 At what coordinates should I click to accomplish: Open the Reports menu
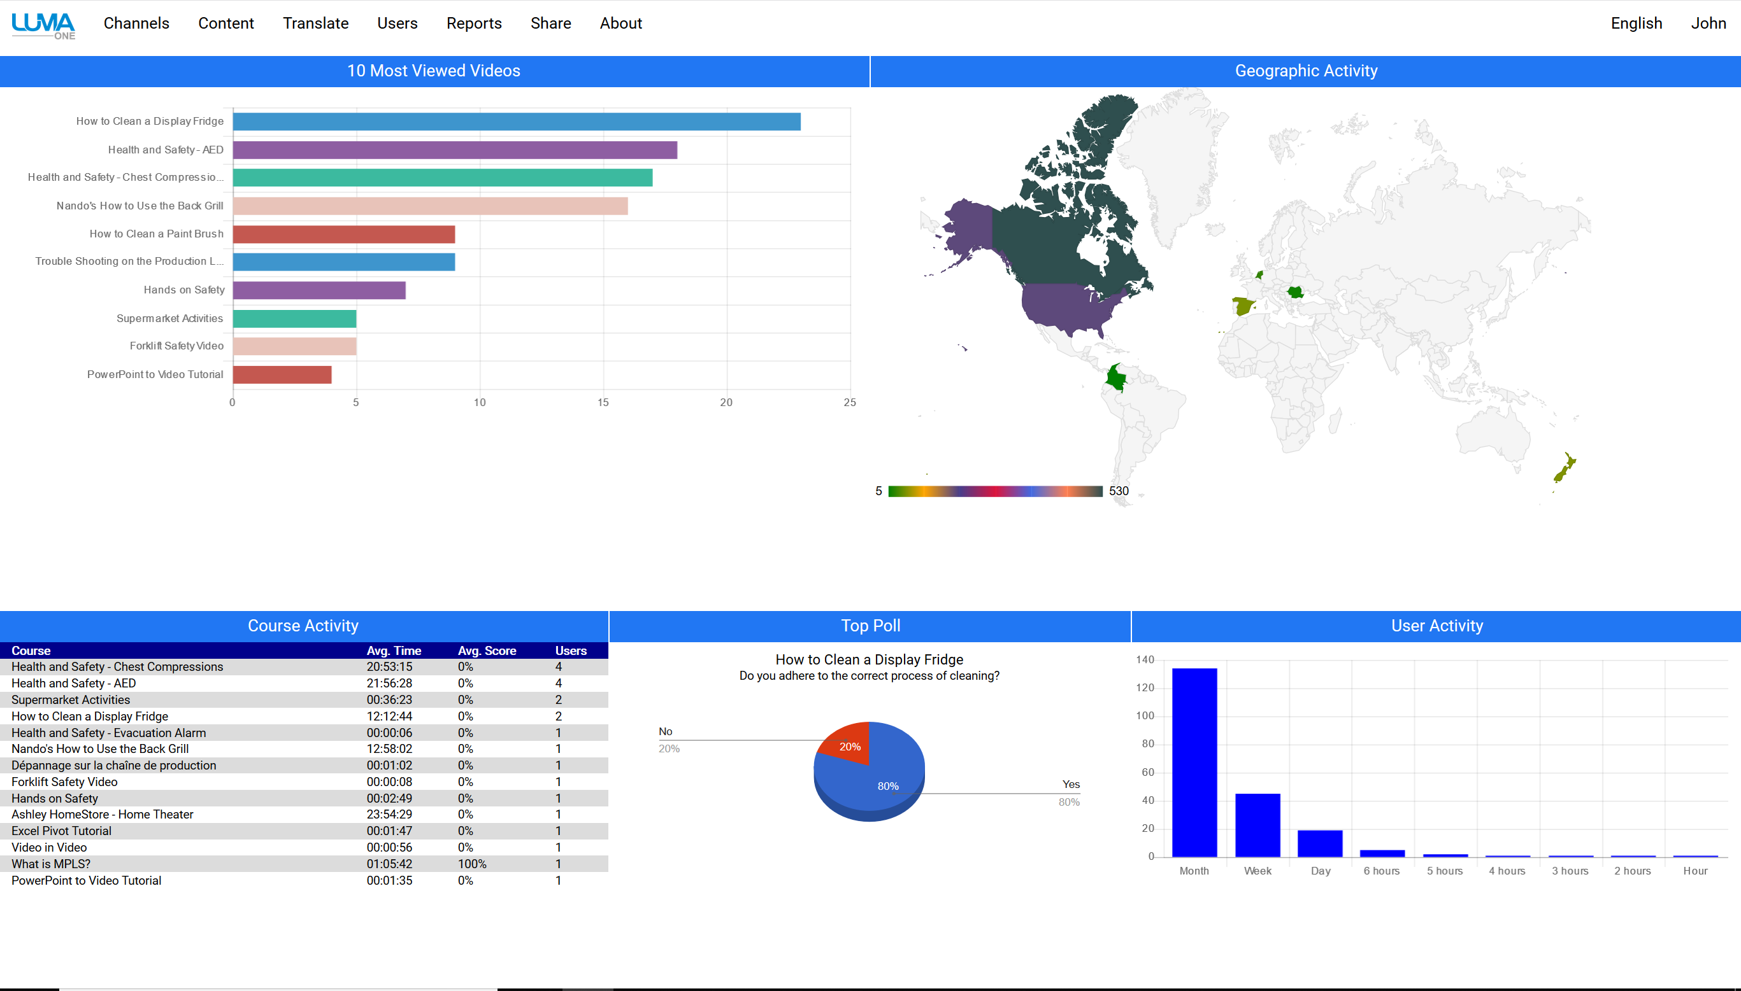click(473, 23)
